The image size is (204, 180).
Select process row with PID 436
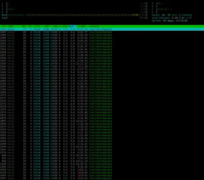tap(56, 161)
